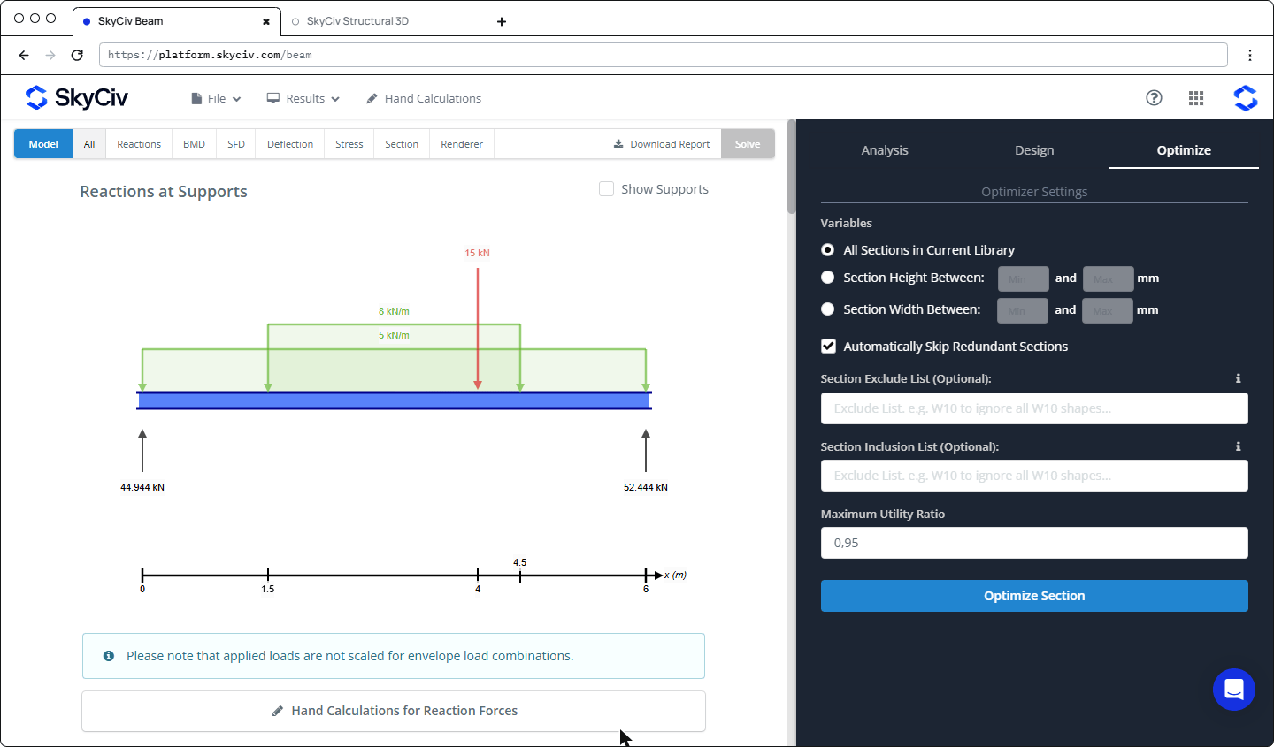The width and height of the screenshot is (1274, 747).
Task: Expand the Results dropdown menu
Action: tap(303, 98)
